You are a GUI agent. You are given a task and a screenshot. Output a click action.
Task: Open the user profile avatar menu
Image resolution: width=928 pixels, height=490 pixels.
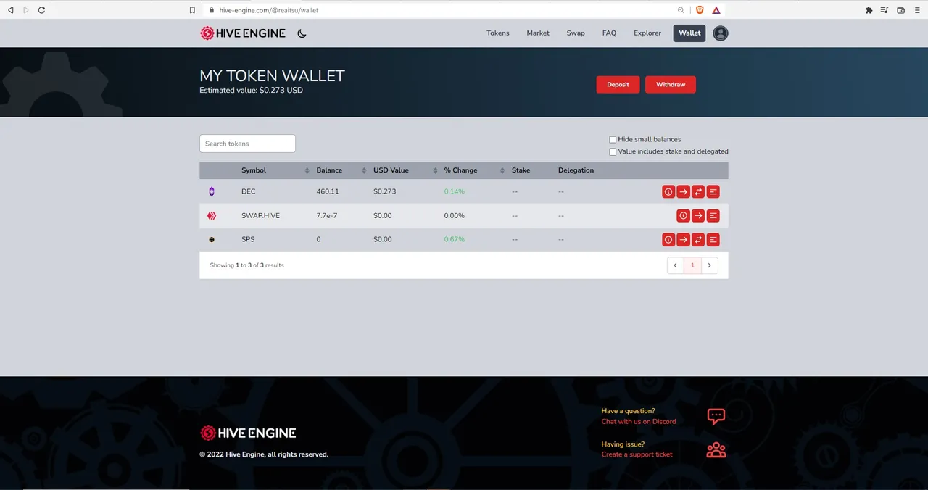720,33
